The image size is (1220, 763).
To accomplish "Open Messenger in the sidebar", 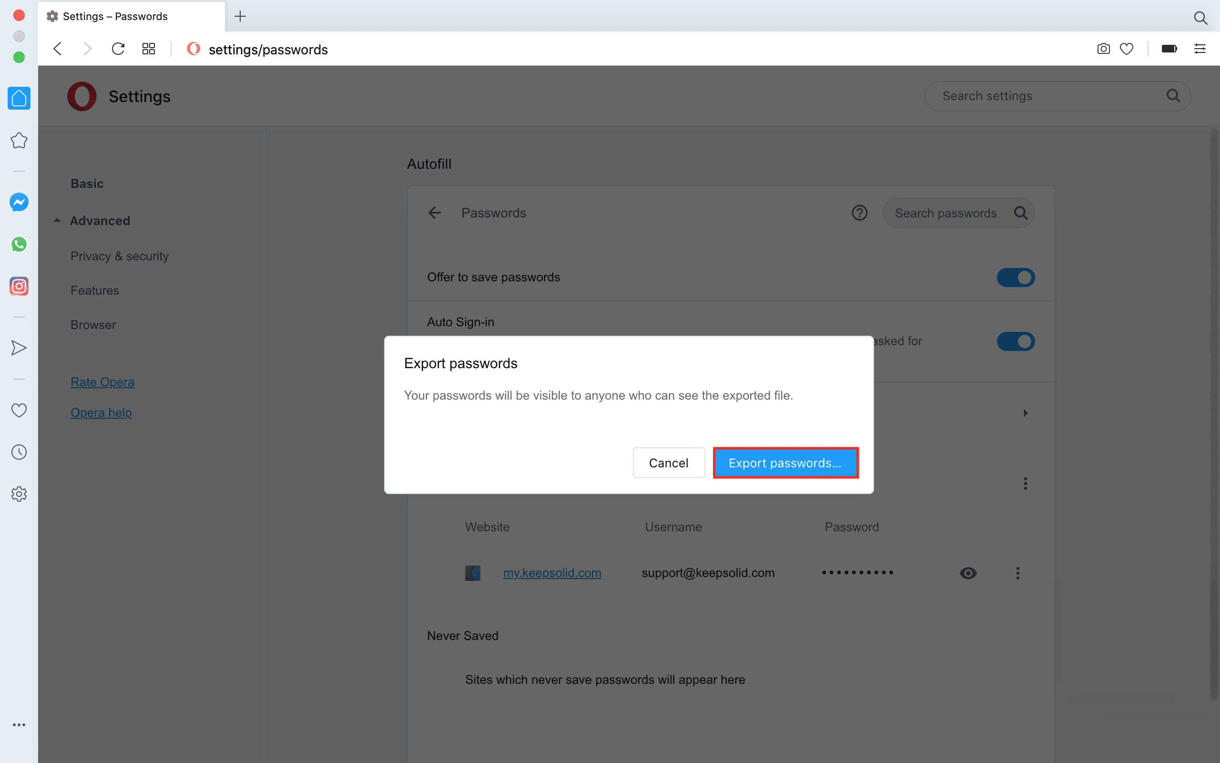I will [19, 202].
